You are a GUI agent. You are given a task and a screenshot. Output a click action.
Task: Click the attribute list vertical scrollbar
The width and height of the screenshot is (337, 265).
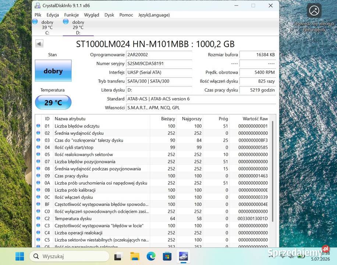click(273, 171)
